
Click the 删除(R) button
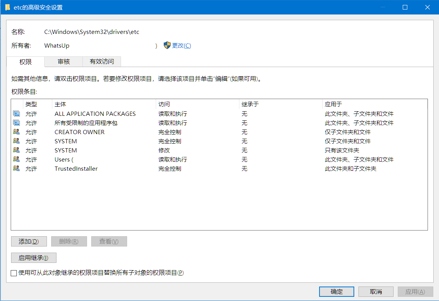click(x=69, y=241)
